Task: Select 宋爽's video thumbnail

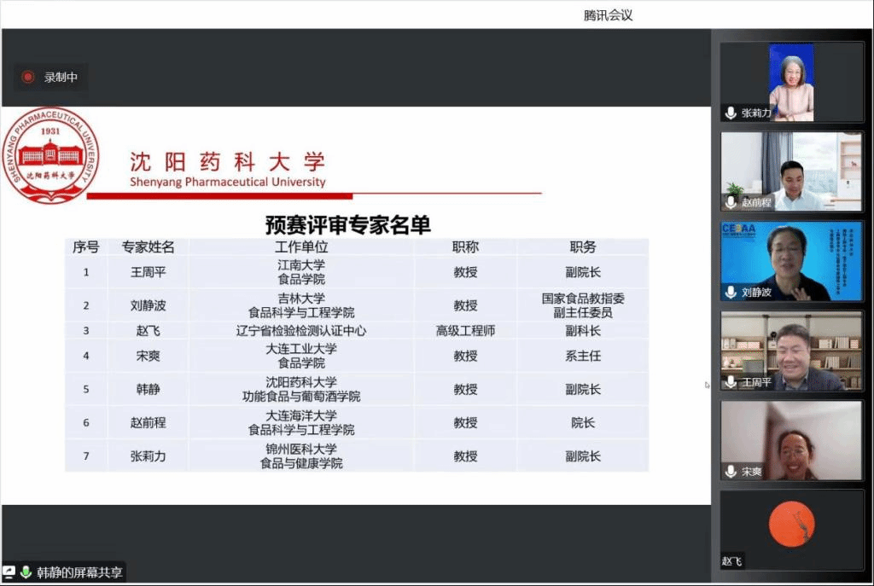Action: 791,440
